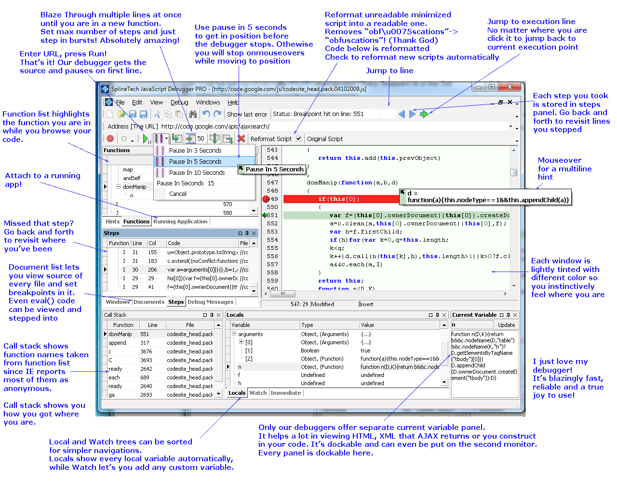
Task: Click the New document toolbar icon
Action: (110, 114)
